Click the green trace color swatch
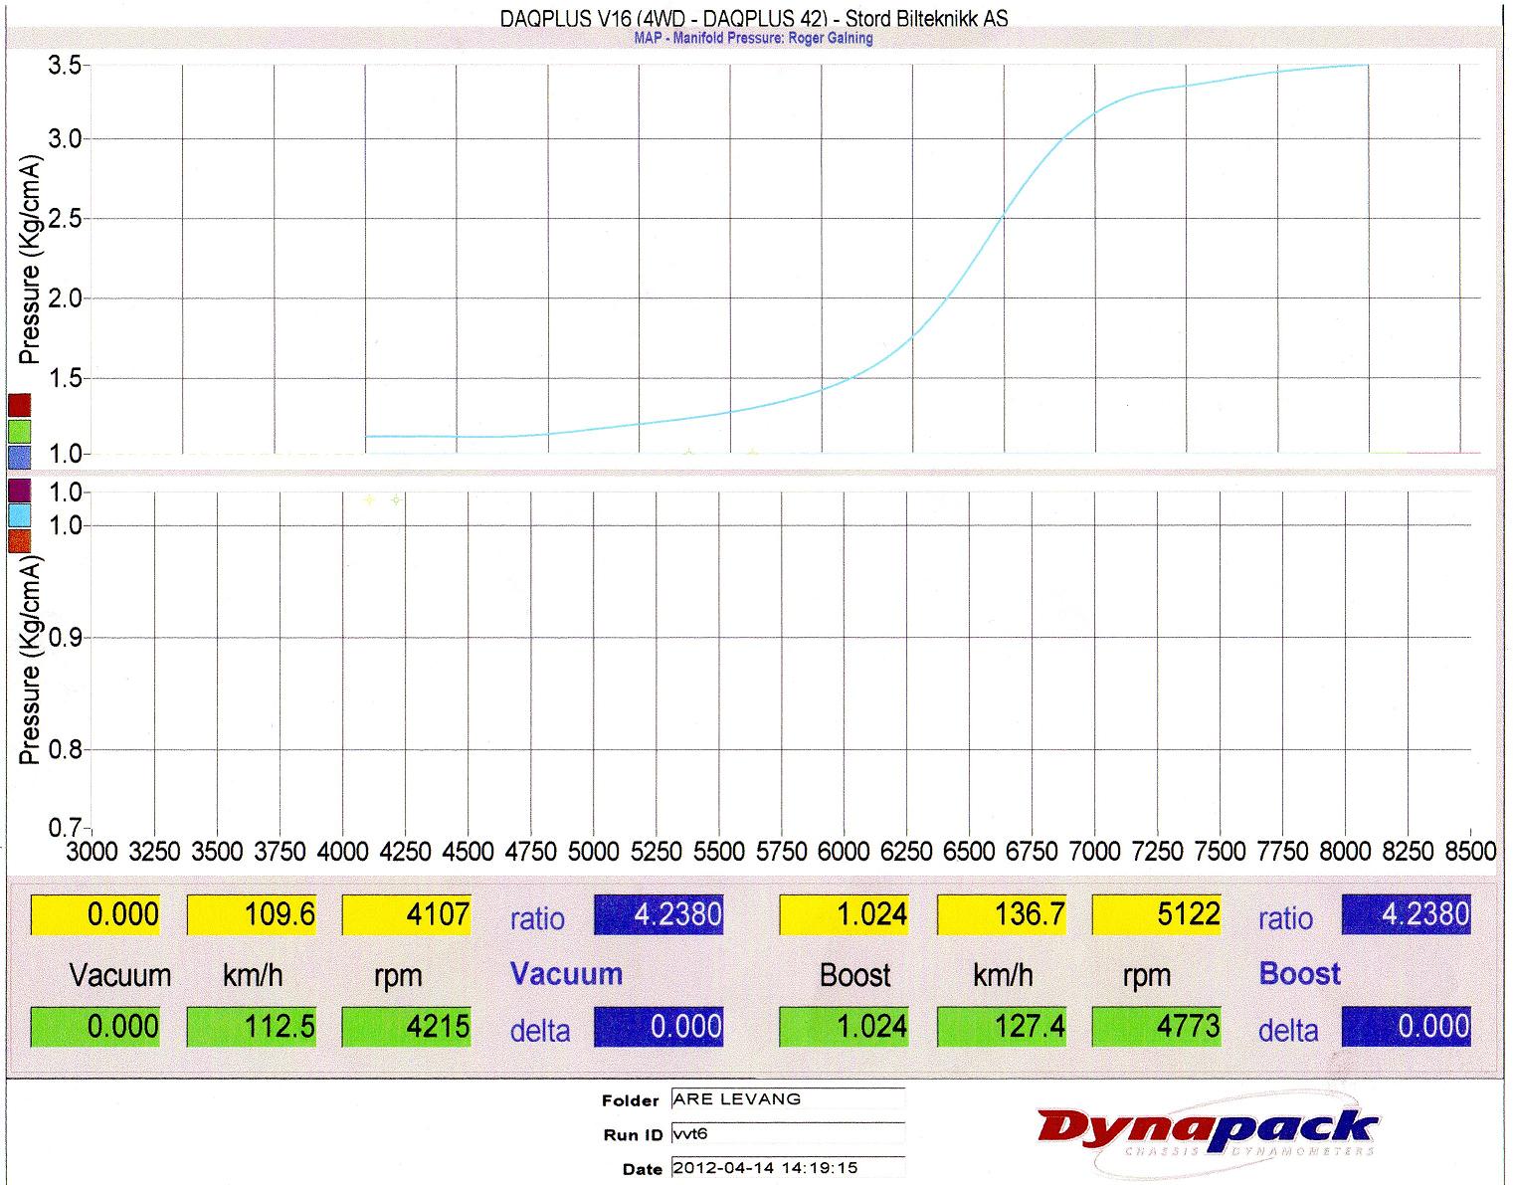 20,431
